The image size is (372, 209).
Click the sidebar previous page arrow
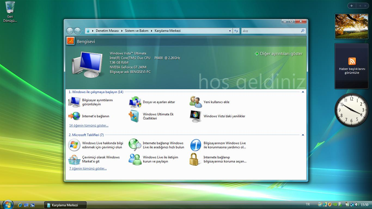360,5
